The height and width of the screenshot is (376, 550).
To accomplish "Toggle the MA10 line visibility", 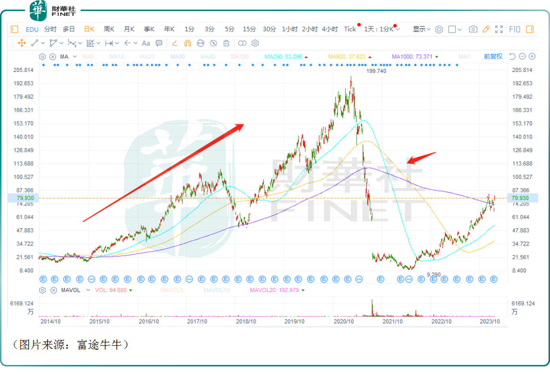I will (x=117, y=57).
